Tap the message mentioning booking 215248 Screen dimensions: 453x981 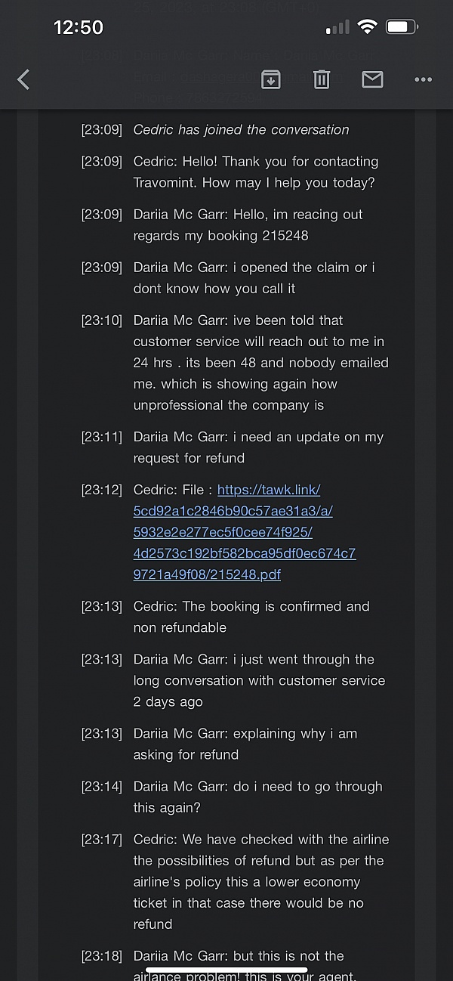(x=248, y=225)
